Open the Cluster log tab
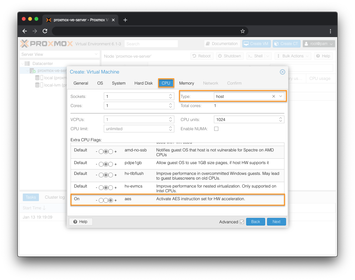Screen dimensions: 355x280 (55, 197)
